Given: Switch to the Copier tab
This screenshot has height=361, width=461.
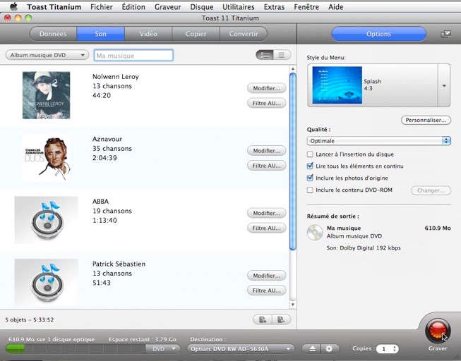Looking at the screenshot, I should click(x=196, y=34).
